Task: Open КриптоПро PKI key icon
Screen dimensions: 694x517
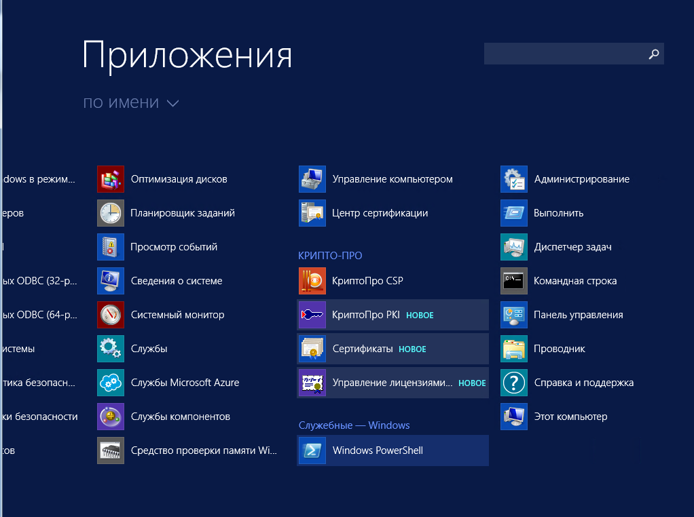Action: click(x=312, y=315)
